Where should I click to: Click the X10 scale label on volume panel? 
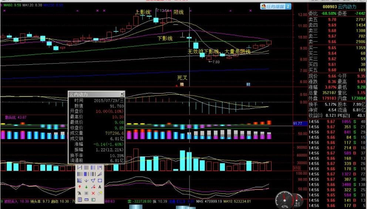tap(296, 168)
